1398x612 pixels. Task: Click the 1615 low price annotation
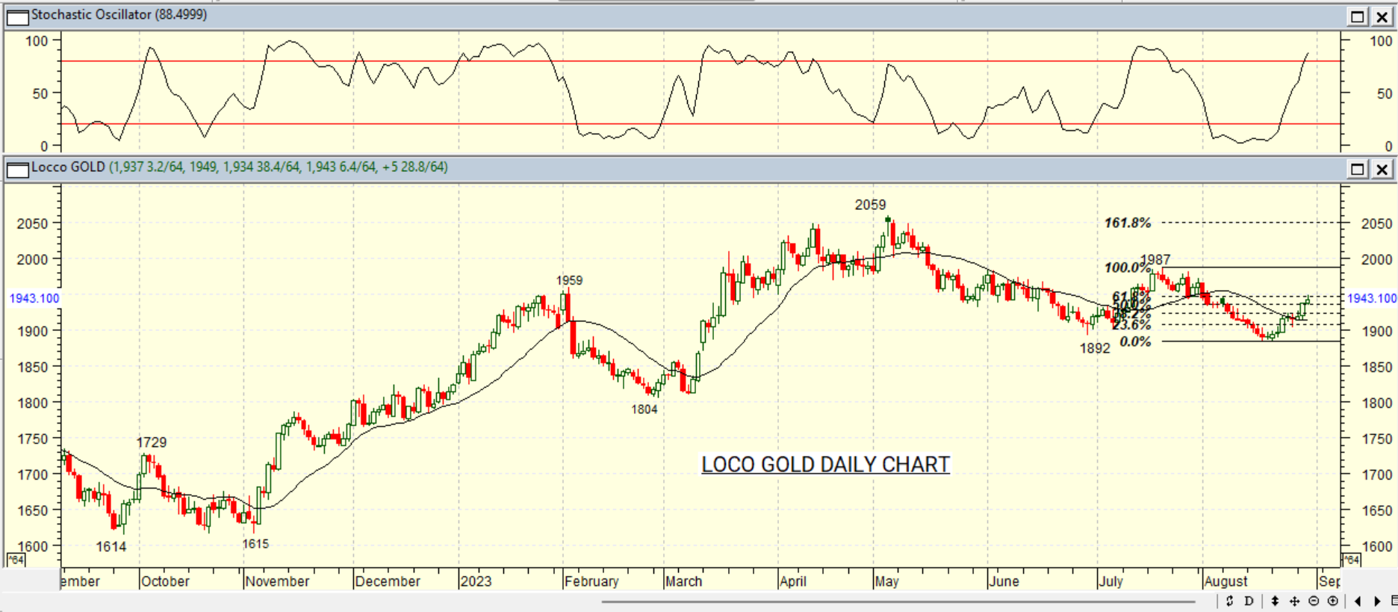click(255, 544)
